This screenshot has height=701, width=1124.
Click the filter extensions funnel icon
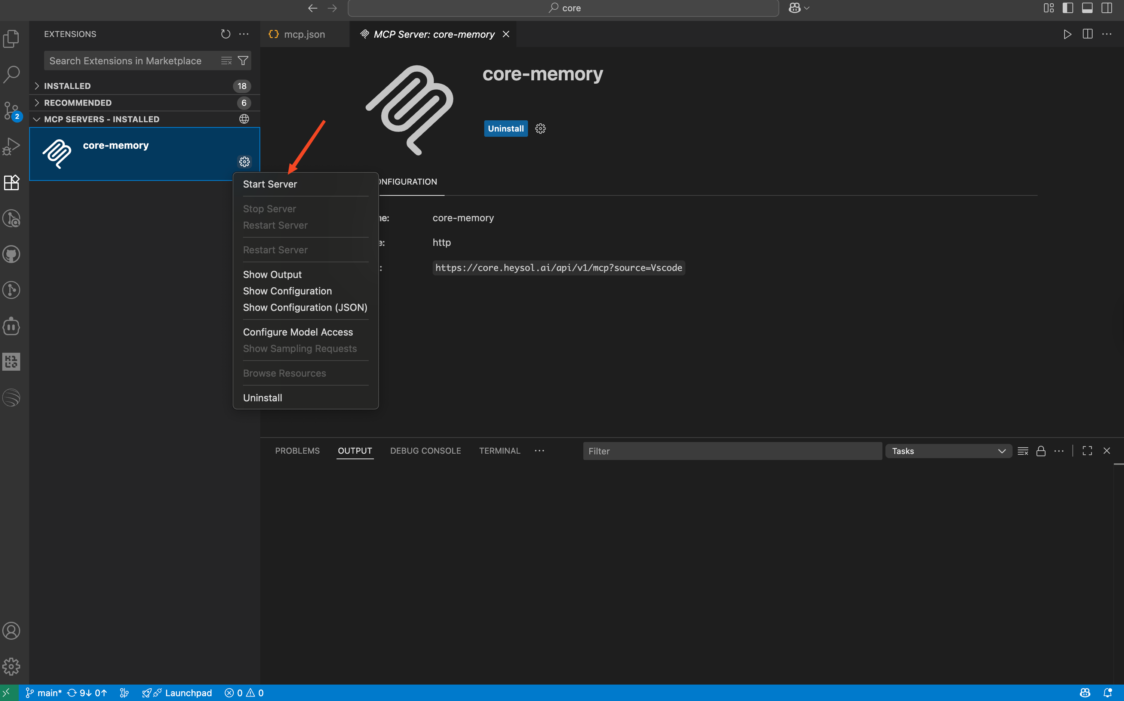(x=243, y=61)
